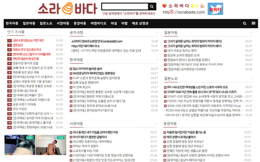
Task: Click the https://sorabada.com link in the header
Action: click(183, 12)
